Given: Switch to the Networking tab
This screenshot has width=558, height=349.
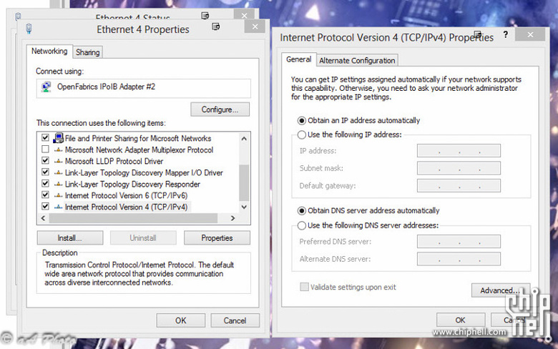Looking at the screenshot, I should click(49, 51).
